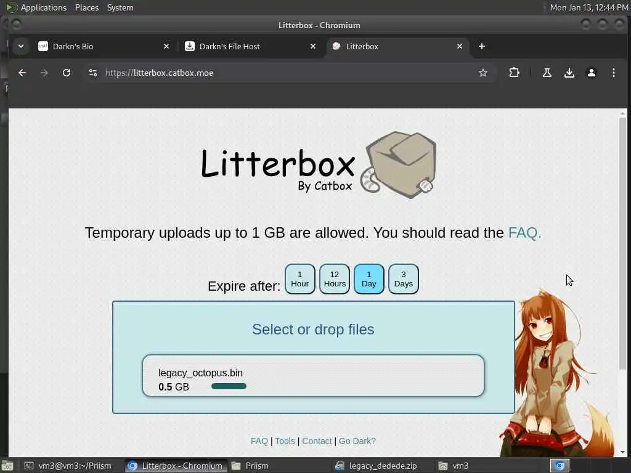Switch to vm3@vm3:~/Priism terminal window
This screenshot has height=473, width=631.
coord(68,466)
